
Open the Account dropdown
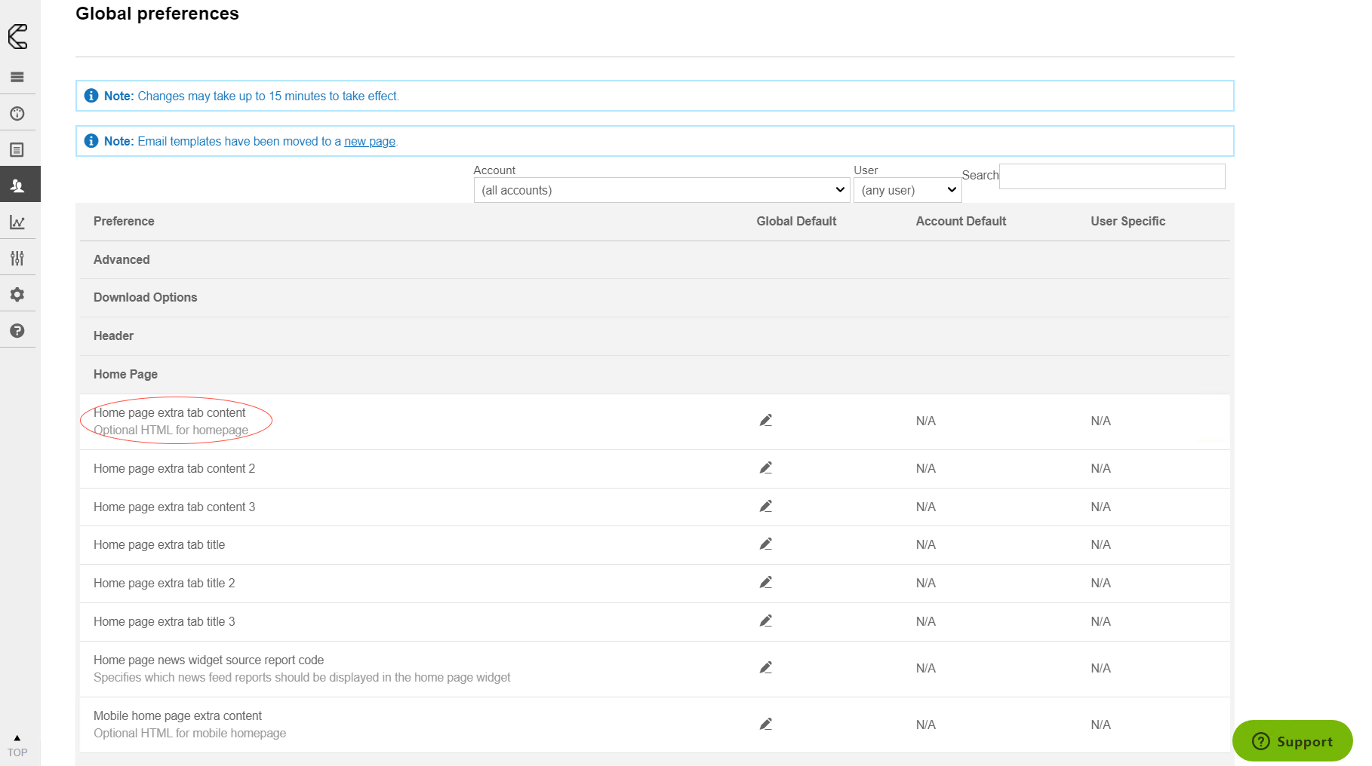point(661,190)
